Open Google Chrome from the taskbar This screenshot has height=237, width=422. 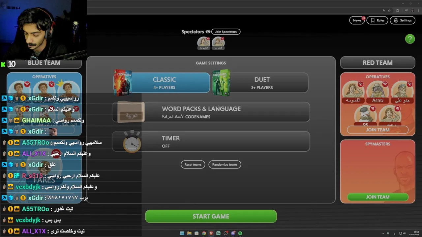[204, 233]
